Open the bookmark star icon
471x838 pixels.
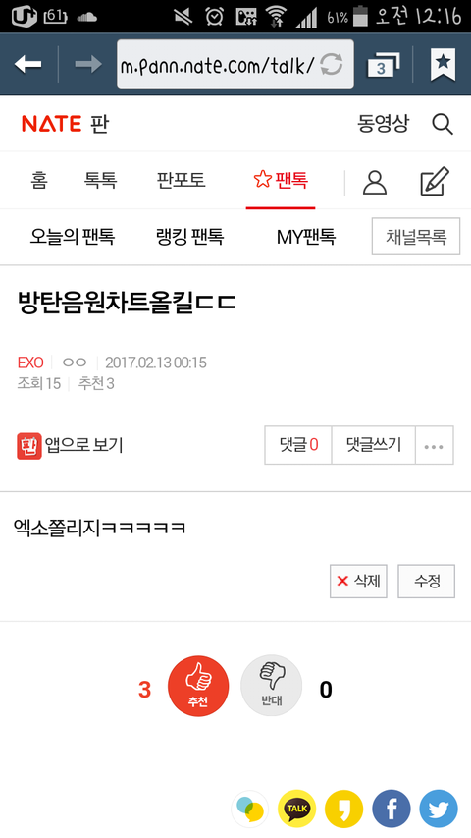443,64
